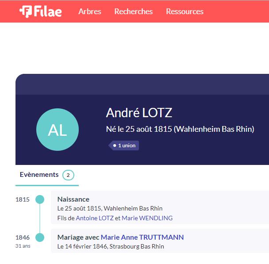Open the Ressources menu
Image resolution: width=269 pixels, height=264 pixels.
(185, 11)
